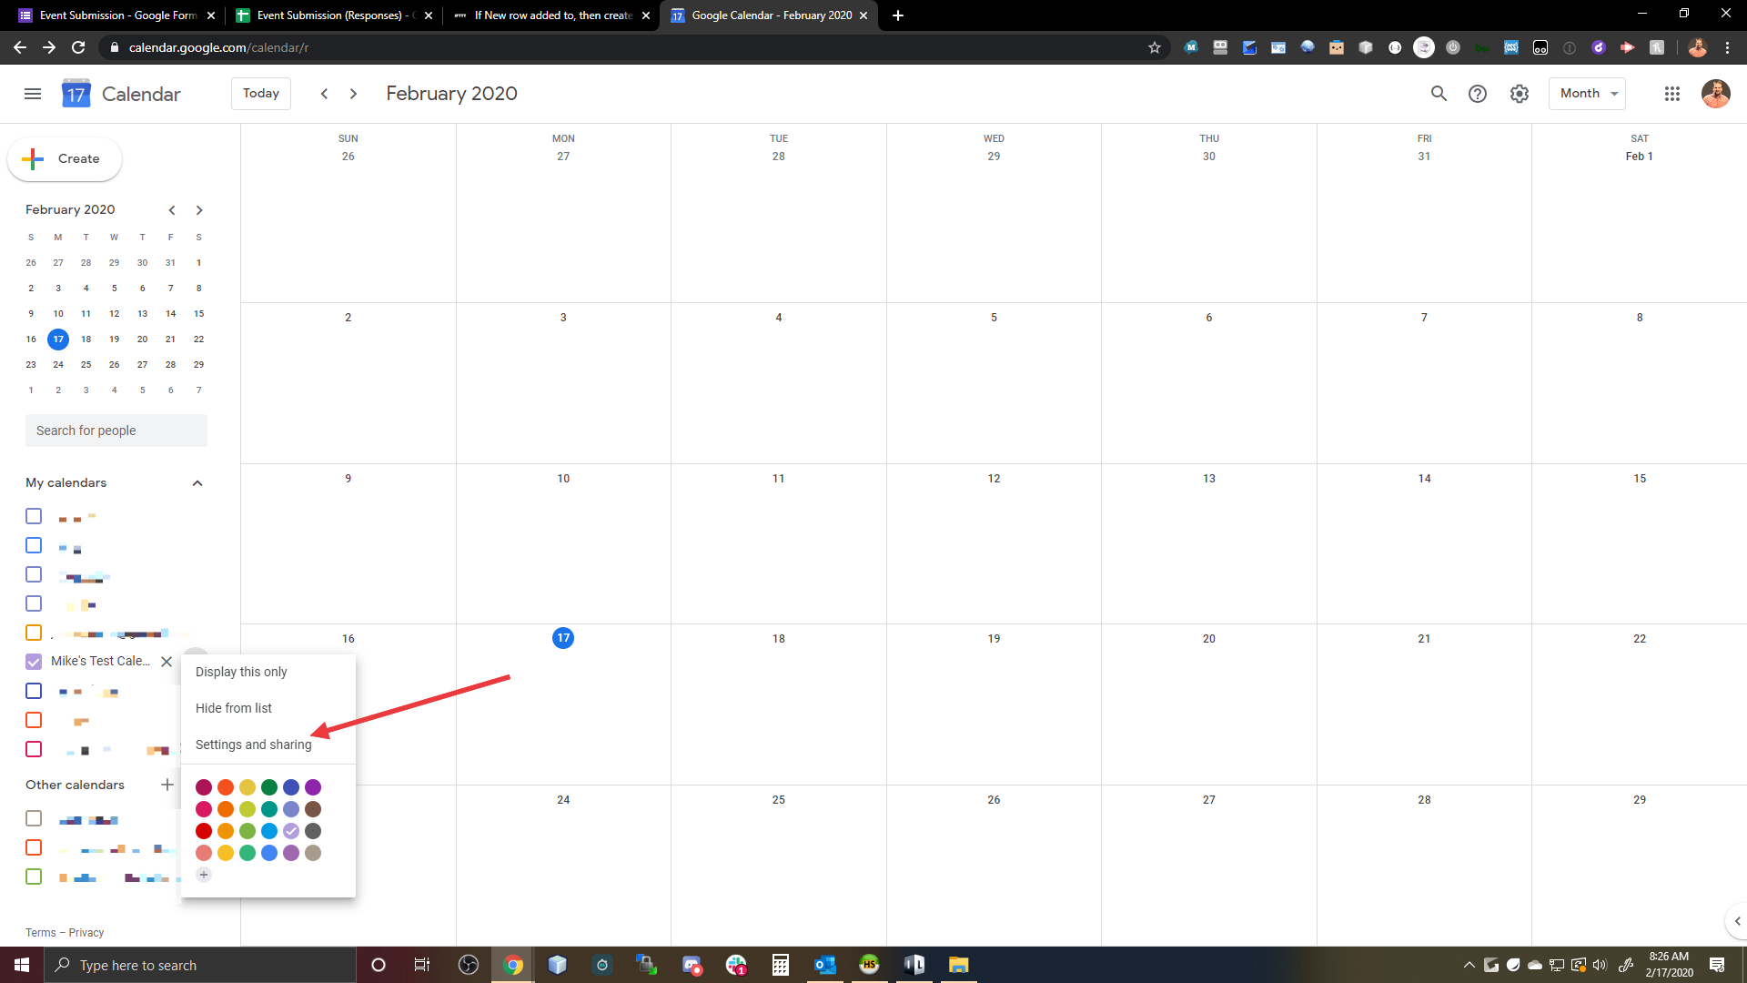
Task: Navigate to previous month using back arrow
Action: [x=324, y=93]
